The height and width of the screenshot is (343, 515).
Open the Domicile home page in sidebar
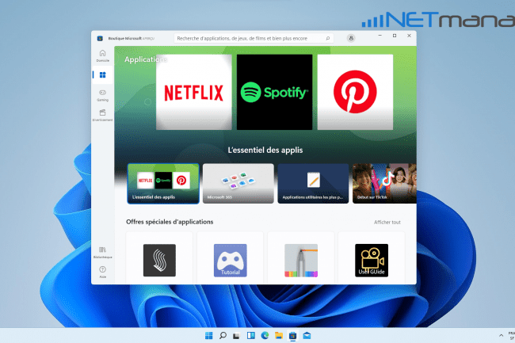pos(102,55)
